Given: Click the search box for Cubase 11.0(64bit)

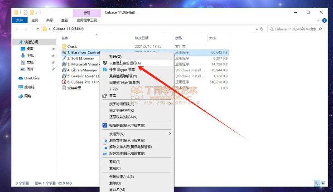Looking at the screenshot, I should [x=295, y=29].
